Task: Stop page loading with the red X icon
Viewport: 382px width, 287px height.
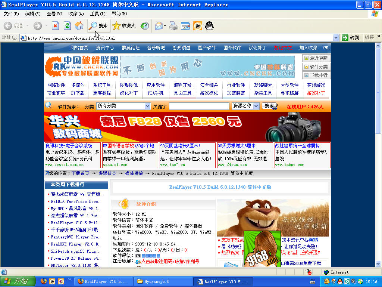Action: [x=55, y=26]
